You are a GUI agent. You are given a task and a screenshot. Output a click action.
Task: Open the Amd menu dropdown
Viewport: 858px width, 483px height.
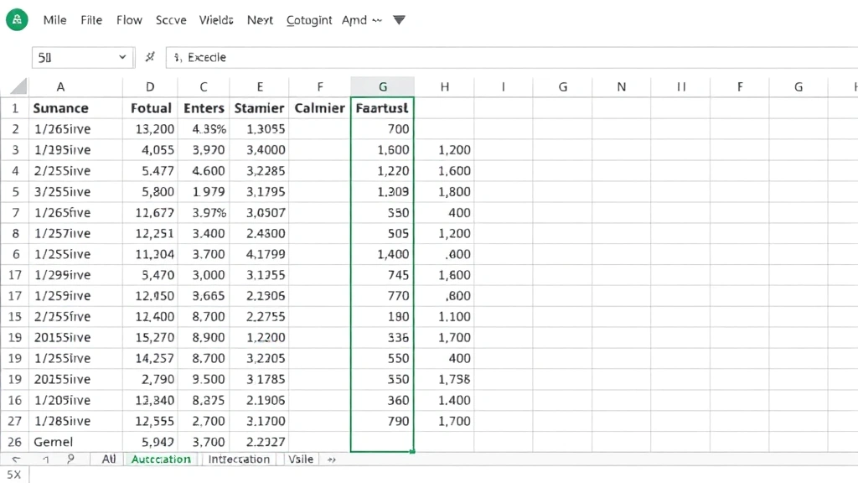(x=355, y=19)
